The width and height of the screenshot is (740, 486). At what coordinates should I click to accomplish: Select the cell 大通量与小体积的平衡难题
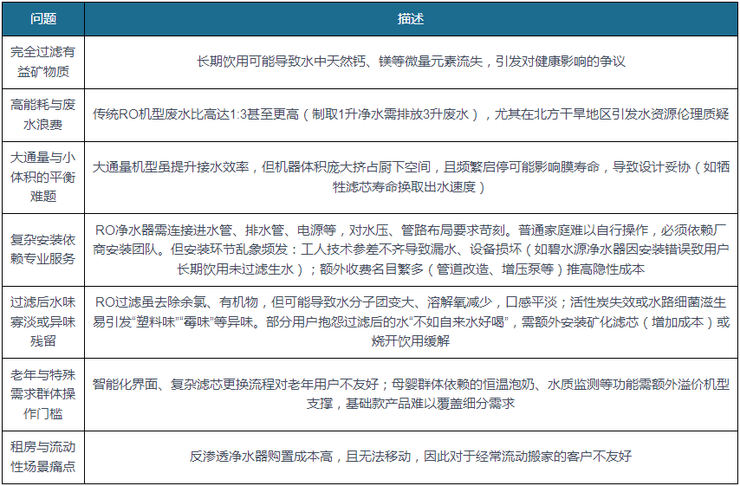43,178
